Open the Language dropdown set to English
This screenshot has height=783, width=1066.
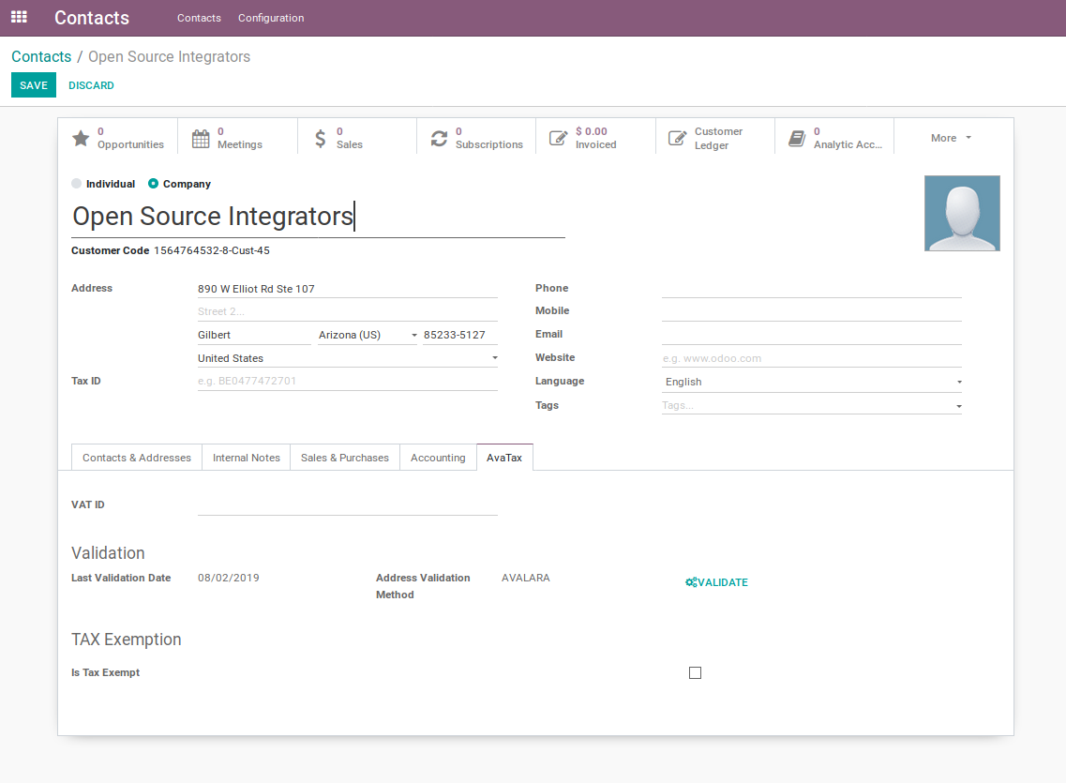coord(811,382)
